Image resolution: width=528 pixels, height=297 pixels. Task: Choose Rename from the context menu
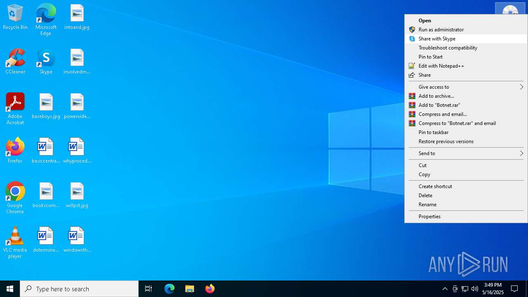466,205
